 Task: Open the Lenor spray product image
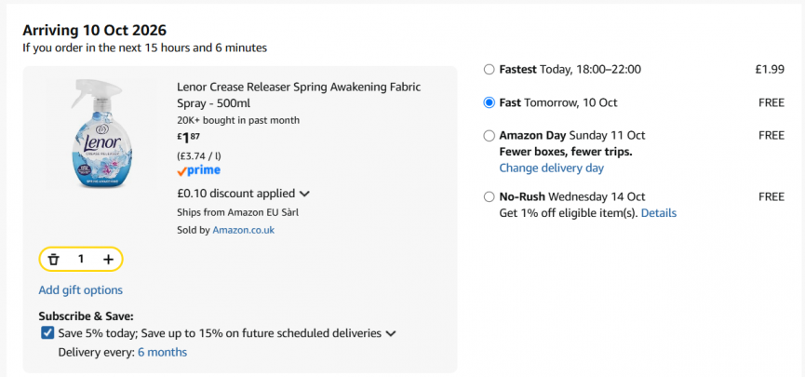click(101, 134)
